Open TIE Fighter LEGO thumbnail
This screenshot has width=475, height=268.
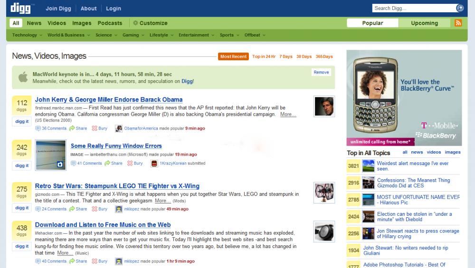(x=324, y=193)
